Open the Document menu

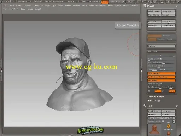point(27,6)
